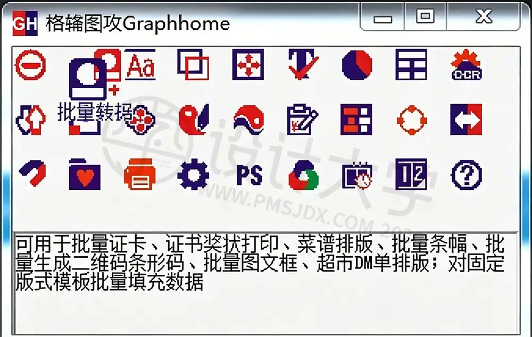The width and height of the screenshot is (532, 337).
Task: Click the red circle with nodes icon
Action: [412, 120]
